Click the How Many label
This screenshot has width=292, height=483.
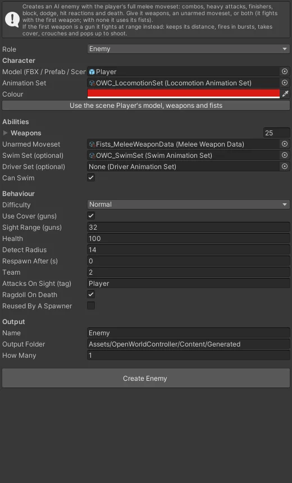(x=19, y=356)
